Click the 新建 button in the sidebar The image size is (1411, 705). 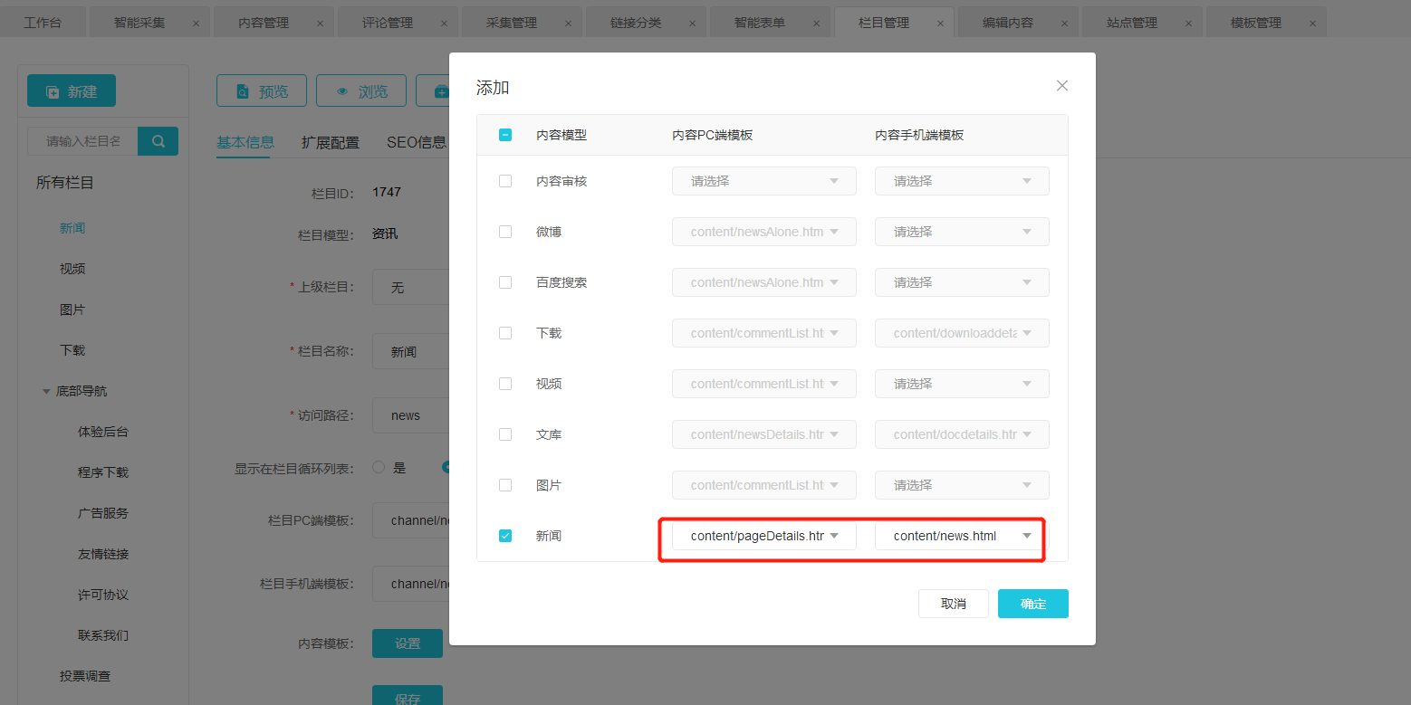[x=72, y=91]
